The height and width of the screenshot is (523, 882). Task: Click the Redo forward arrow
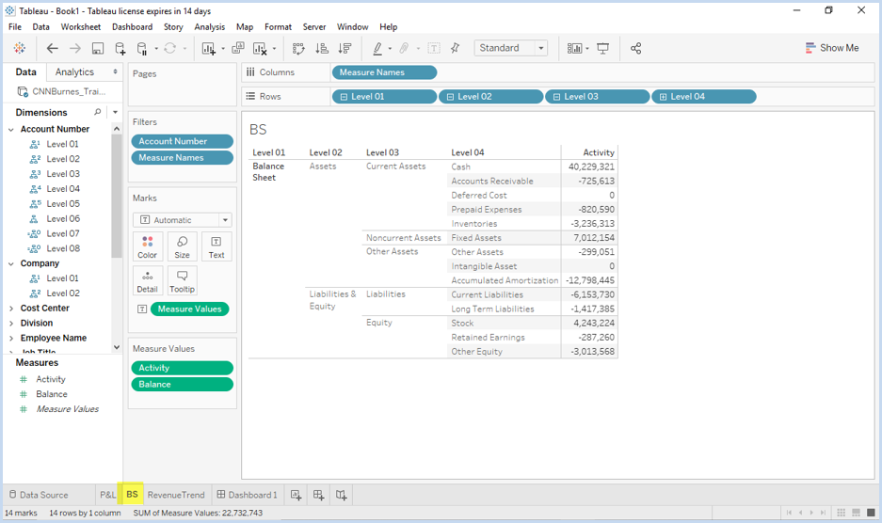[74, 48]
